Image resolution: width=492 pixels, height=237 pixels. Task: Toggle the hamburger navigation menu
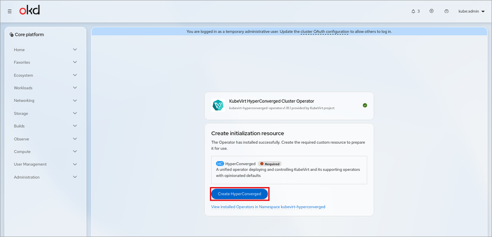[10, 11]
